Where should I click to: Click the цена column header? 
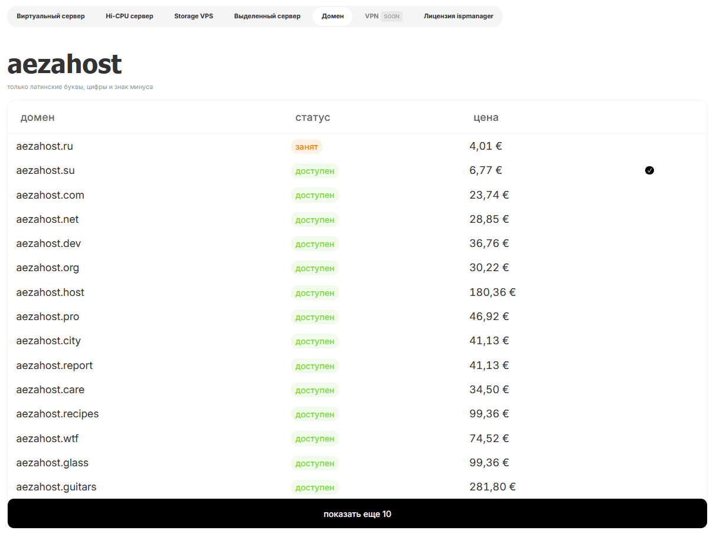pos(486,117)
